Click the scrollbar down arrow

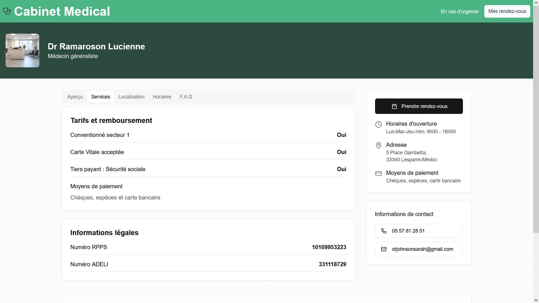click(x=536, y=300)
